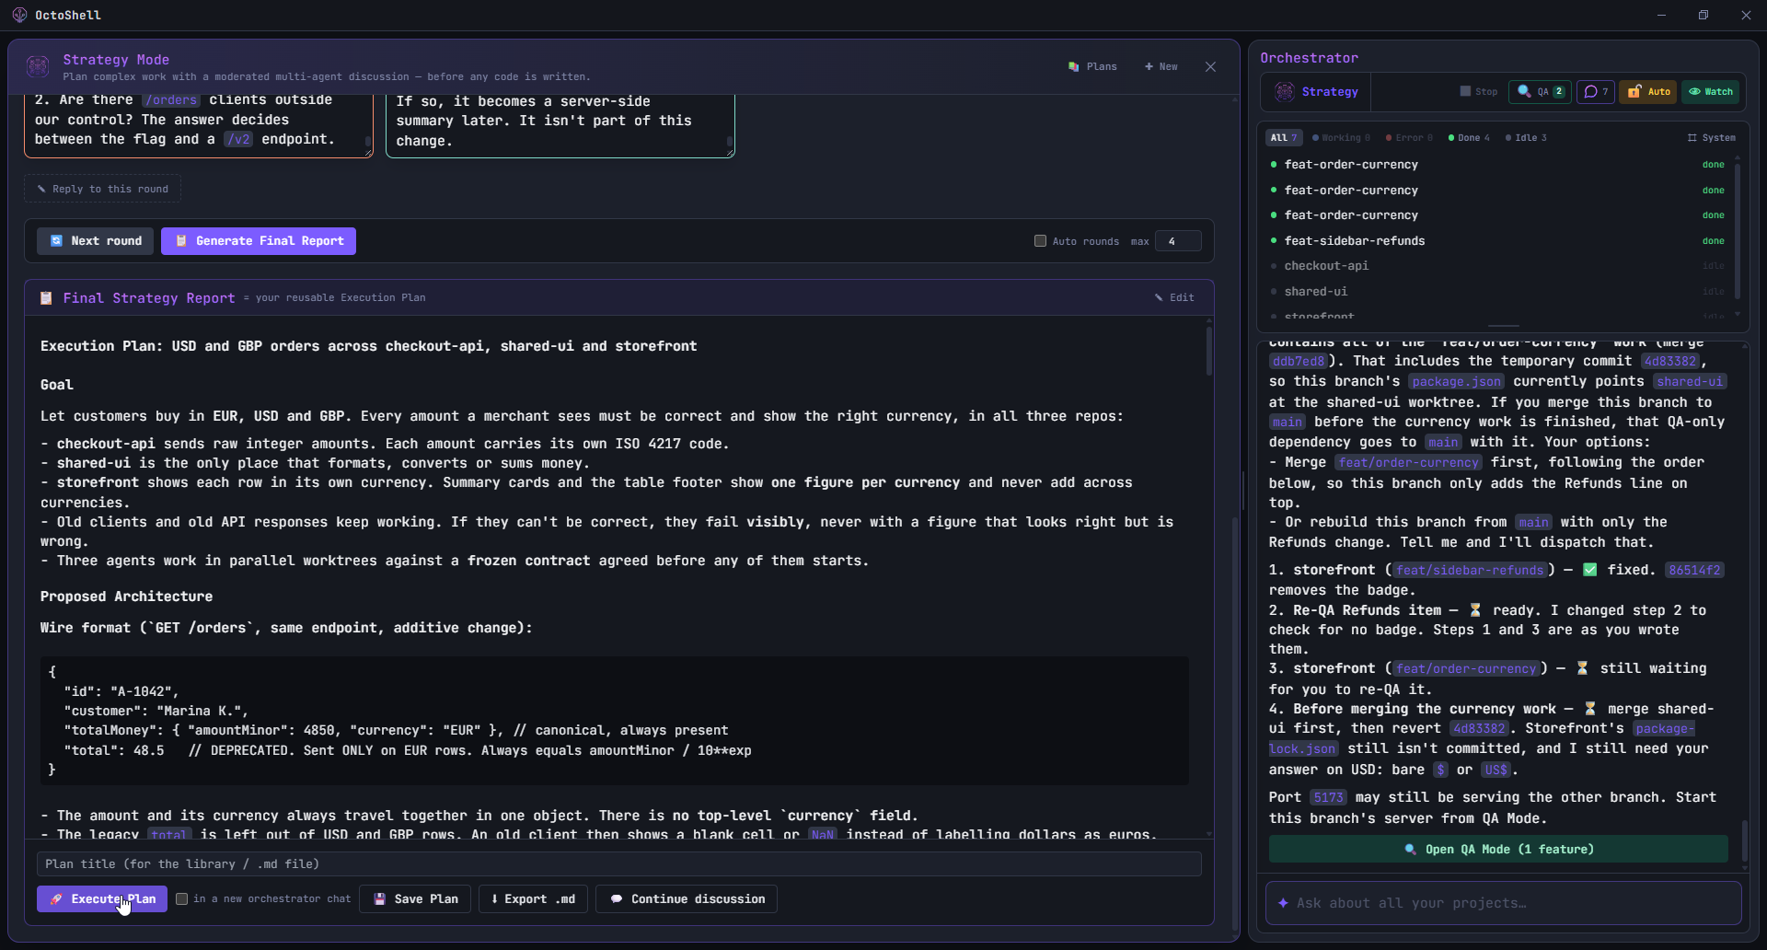Select the Strategy tab in Orchestrator
Image resolution: width=1767 pixels, height=950 pixels.
pyautogui.click(x=1317, y=91)
